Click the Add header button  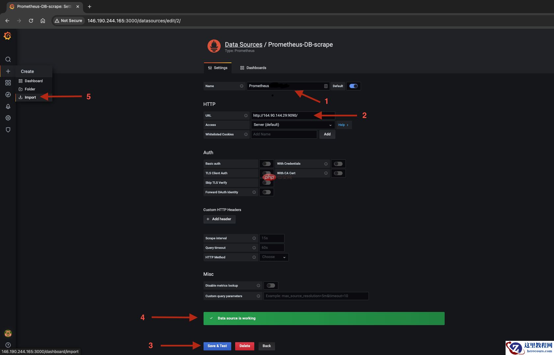pos(219,219)
